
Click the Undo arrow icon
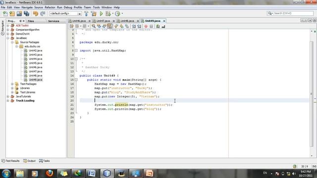36,13
